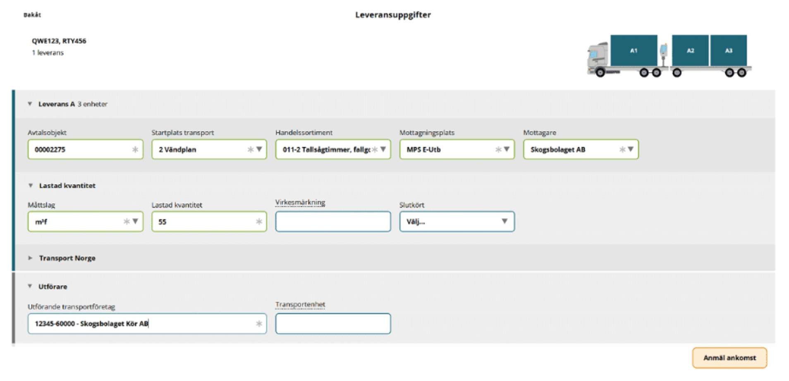
Task: Go back with the Bakåt link
Action: click(x=32, y=15)
